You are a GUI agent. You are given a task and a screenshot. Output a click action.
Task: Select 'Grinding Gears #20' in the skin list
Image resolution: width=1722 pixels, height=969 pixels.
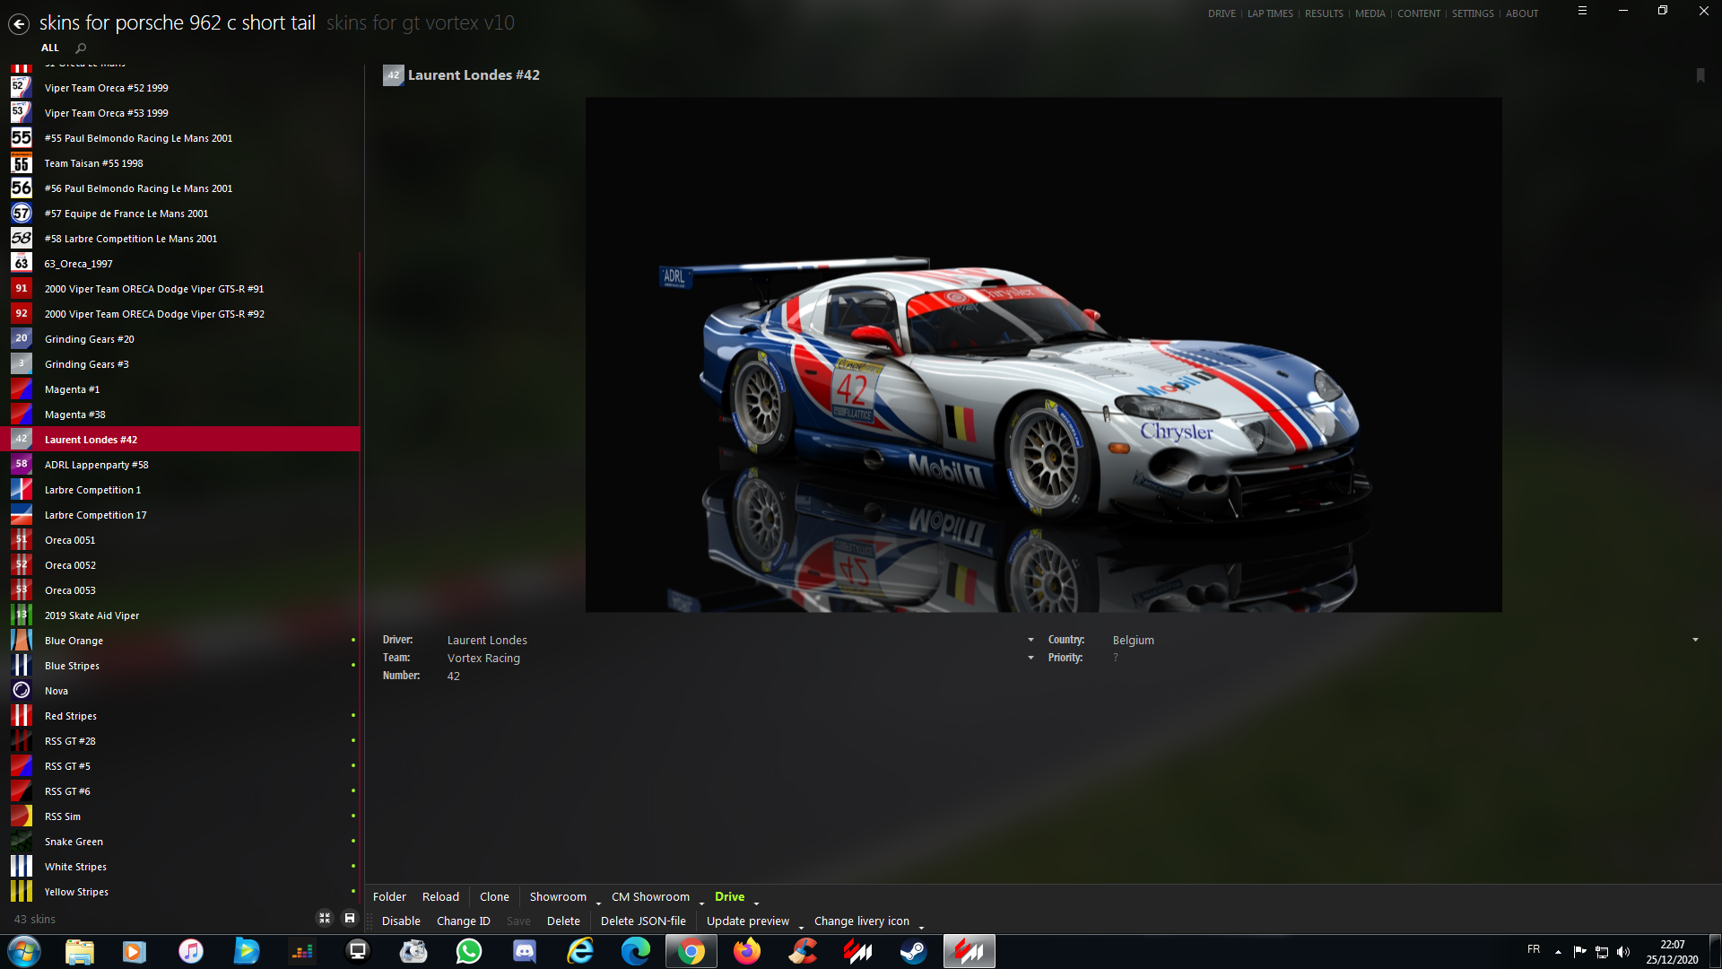tap(179, 339)
